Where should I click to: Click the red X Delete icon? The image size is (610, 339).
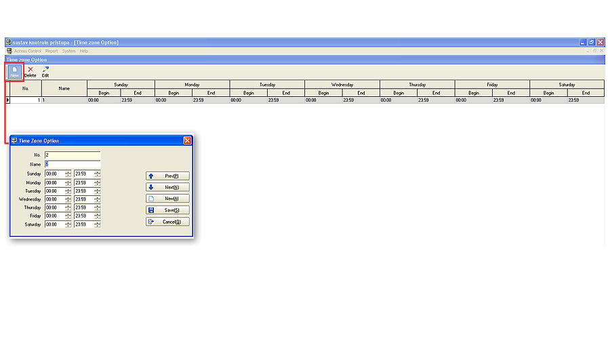point(30,71)
